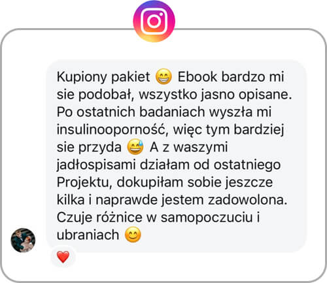This screenshot has width=327, height=283.
Task: Click the word 'wszystko' in the second line
Action: click(x=168, y=95)
